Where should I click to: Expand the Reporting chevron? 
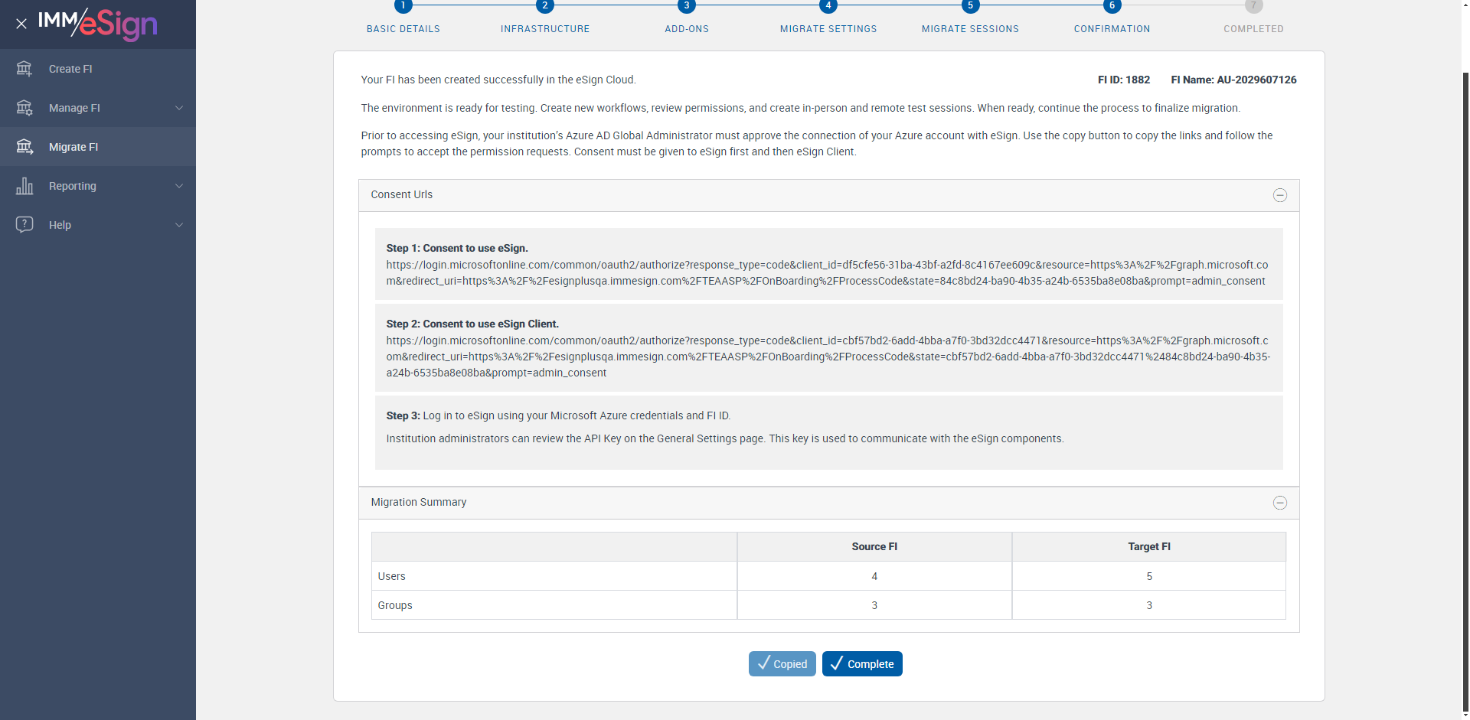pyautogui.click(x=179, y=186)
